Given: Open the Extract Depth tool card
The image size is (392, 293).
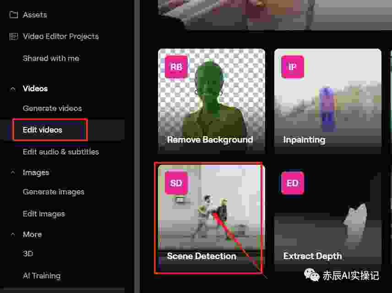Looking at the screenshot, I should coord(328,218).
